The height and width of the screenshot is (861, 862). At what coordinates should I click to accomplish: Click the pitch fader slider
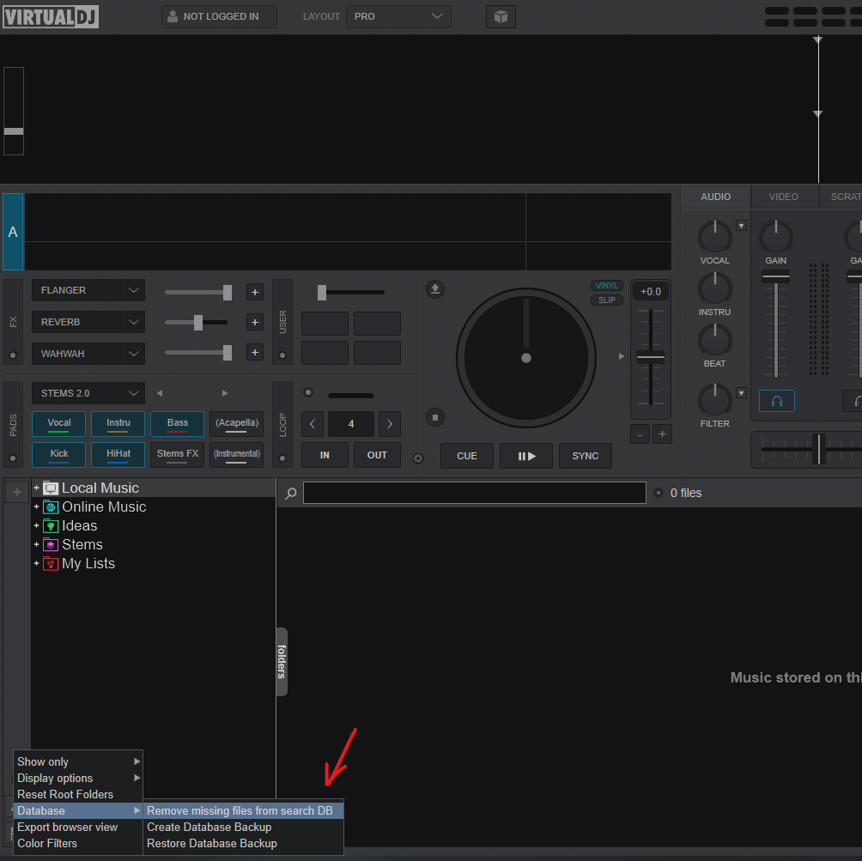point(650,357)
